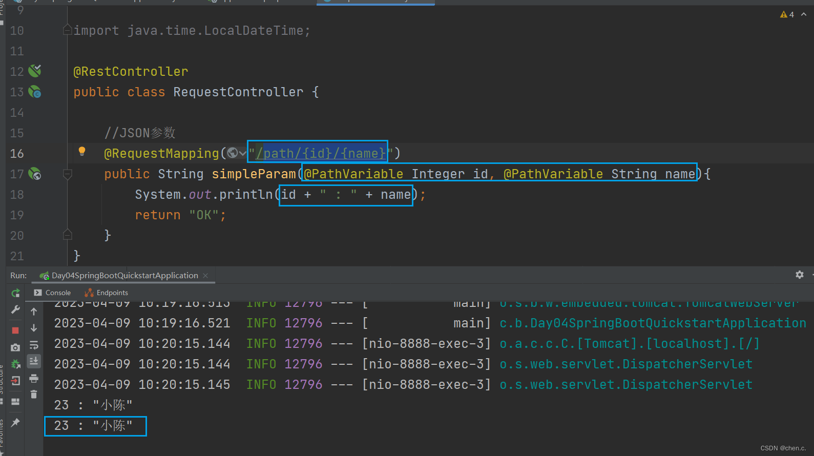Collapse the simpleParam method fold marker
This screenshot has width=814, height=456.
(67, 174)
